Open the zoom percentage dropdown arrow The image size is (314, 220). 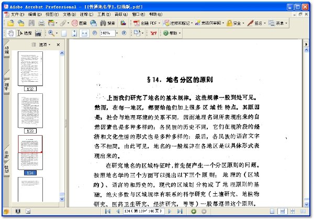117,33
